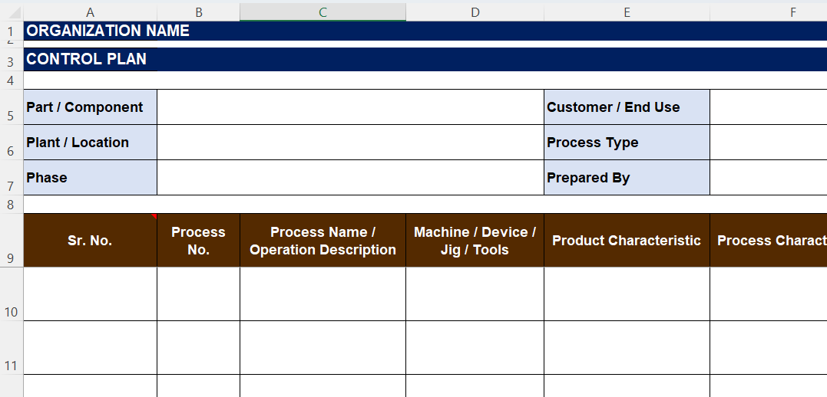The height and width of the screenshot is (397, 827).
Task: Click the empty cell right of Customer / End Use
Action: (768, 107)
